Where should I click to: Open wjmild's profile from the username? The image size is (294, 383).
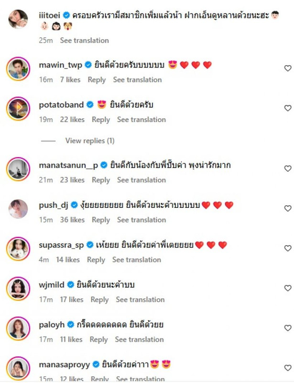(52, 285)
